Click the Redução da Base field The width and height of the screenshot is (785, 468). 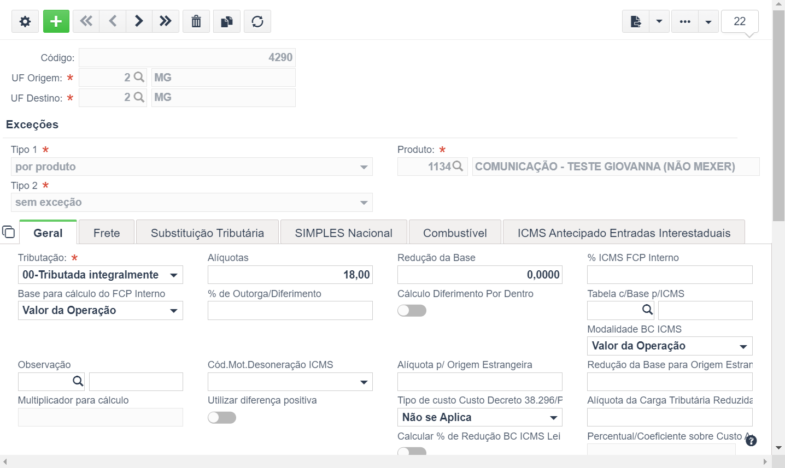[480, 275]
